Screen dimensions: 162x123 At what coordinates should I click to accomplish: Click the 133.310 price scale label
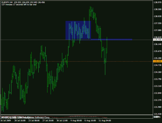coord(158,86)
